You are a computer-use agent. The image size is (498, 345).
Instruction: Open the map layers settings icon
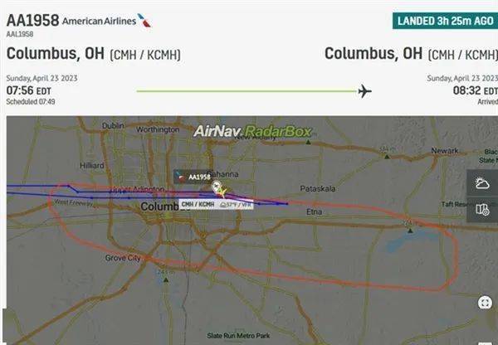pyautogui.click(x=482, y=210)
